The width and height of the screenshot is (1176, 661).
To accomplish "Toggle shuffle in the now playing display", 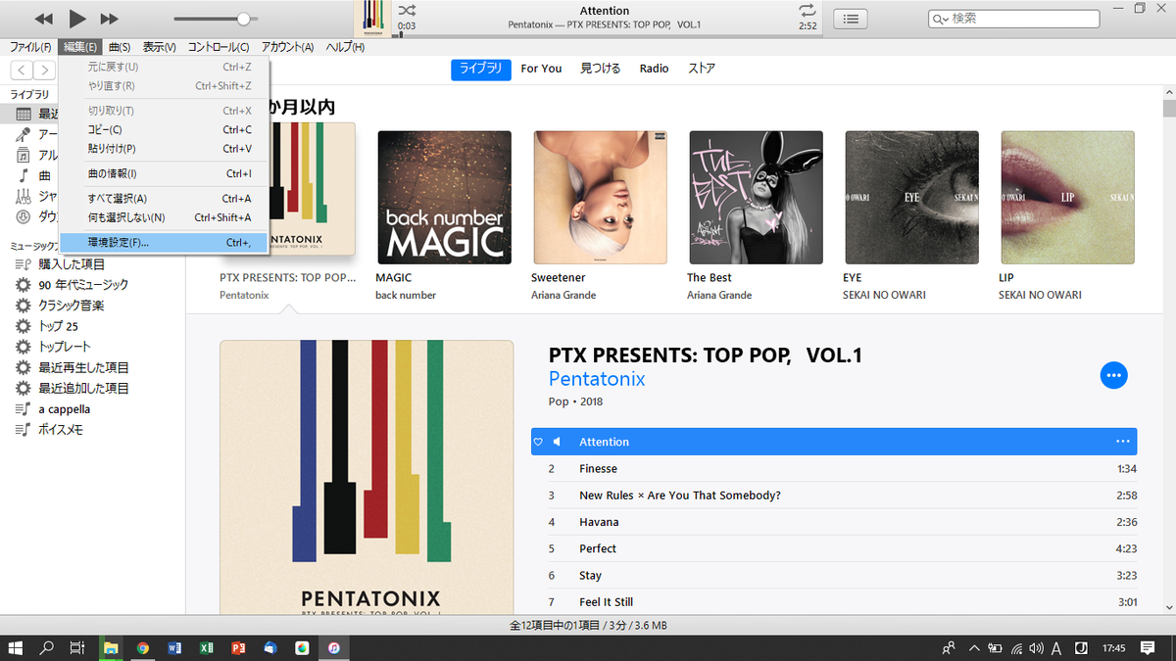I will pos(406,10).
